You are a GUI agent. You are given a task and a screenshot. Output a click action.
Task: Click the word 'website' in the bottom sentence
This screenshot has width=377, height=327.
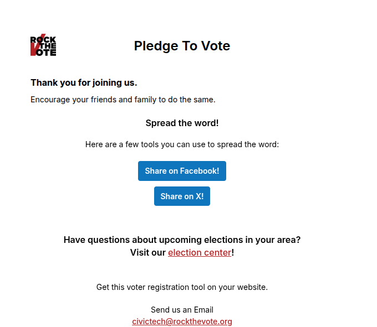251,287
